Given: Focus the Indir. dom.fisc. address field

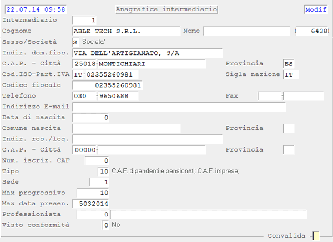Looking at the screenshot, I should click(x=147, y=53).
